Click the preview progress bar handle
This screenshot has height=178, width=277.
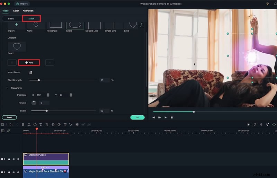tap(194, 112)
